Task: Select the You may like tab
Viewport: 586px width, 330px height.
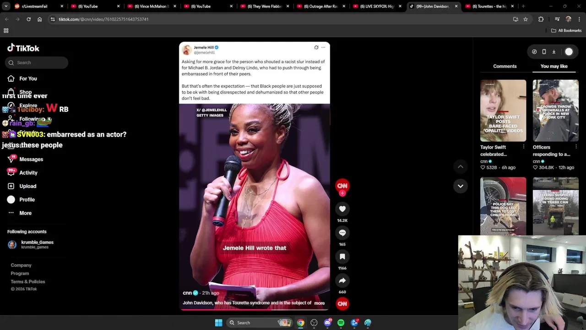Action: point(554,66)
